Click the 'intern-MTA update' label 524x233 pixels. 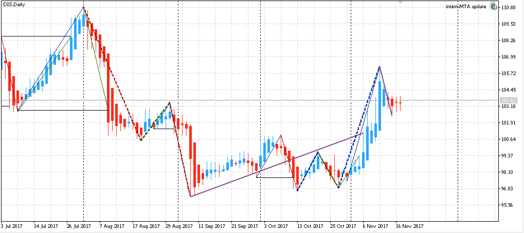coord(466,7)
